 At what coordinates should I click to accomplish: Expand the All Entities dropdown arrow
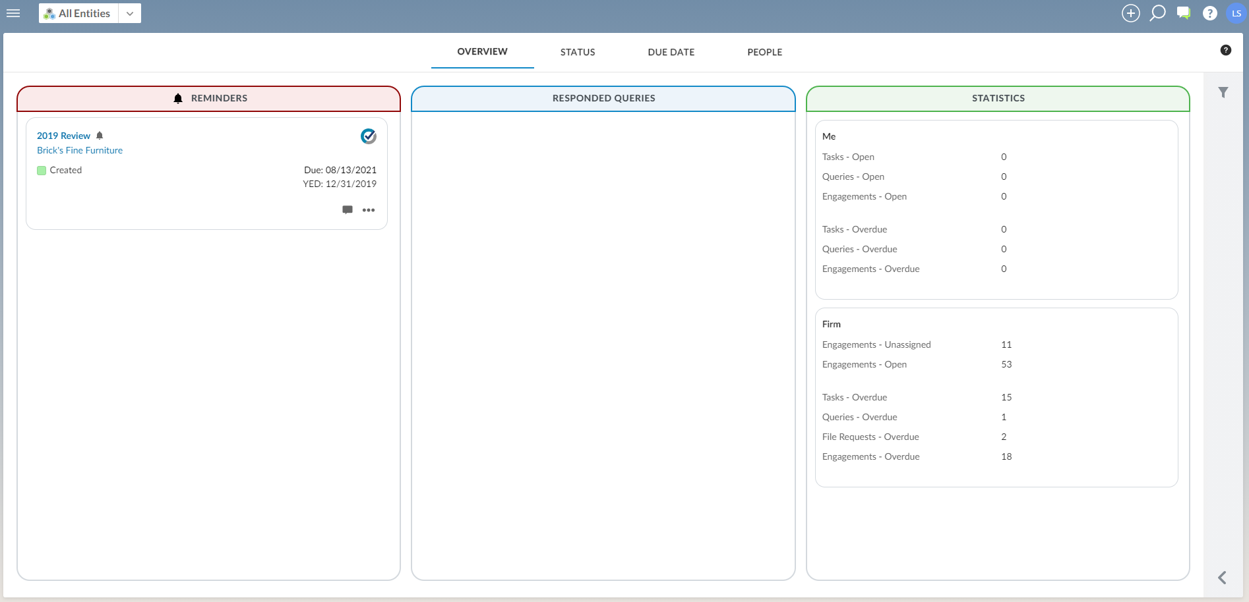point(130,13)
